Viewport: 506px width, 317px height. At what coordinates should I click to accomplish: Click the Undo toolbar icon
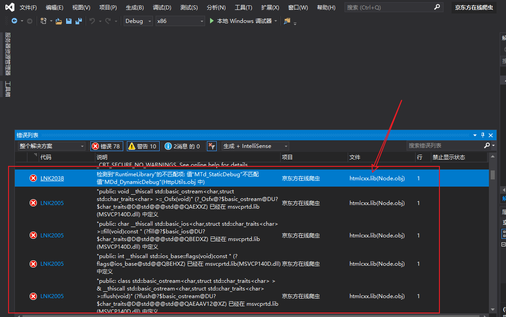pos(92,21)
